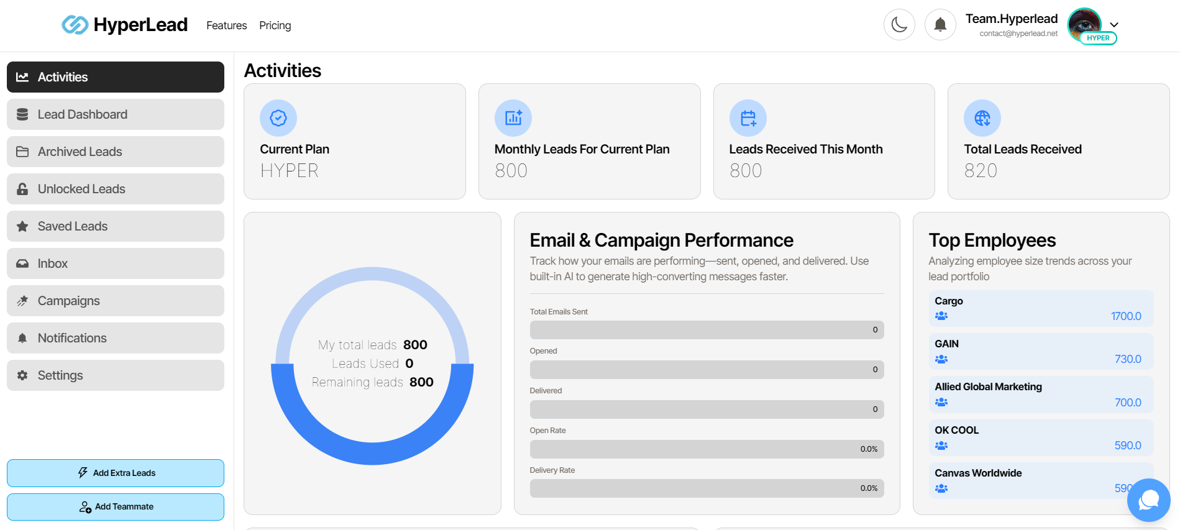The width and height of the screenshot is (1180, 530).
Task: Open the Features page
Action: click(x=226, y=25)
